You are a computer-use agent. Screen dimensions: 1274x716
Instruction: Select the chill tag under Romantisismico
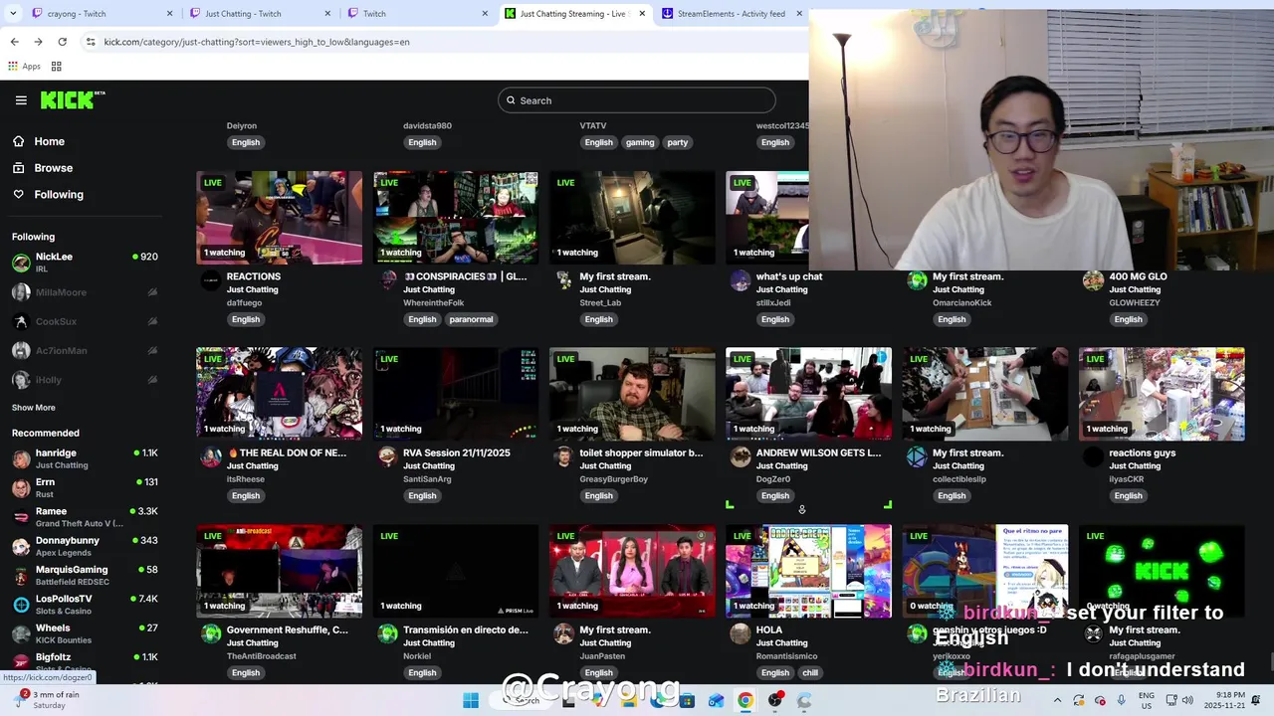pos(810,673)
